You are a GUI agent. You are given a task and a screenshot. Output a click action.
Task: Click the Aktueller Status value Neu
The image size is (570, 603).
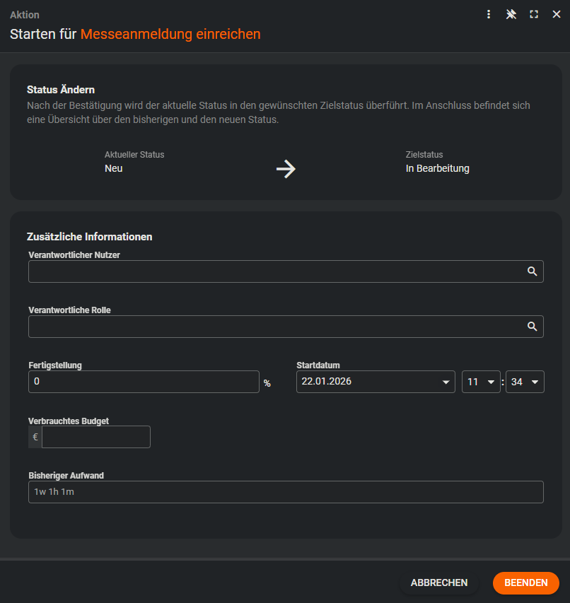click(114, 169)
